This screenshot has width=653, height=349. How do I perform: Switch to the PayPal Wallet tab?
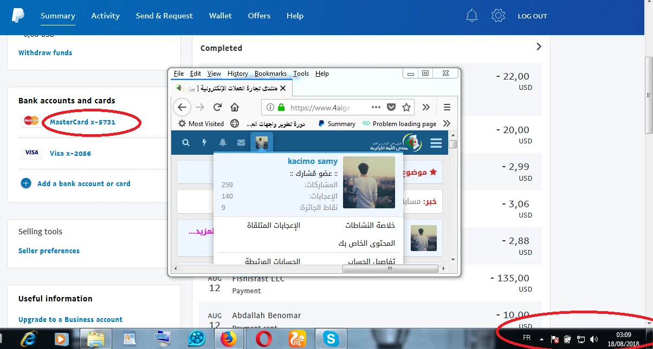(x=221, y=16)
